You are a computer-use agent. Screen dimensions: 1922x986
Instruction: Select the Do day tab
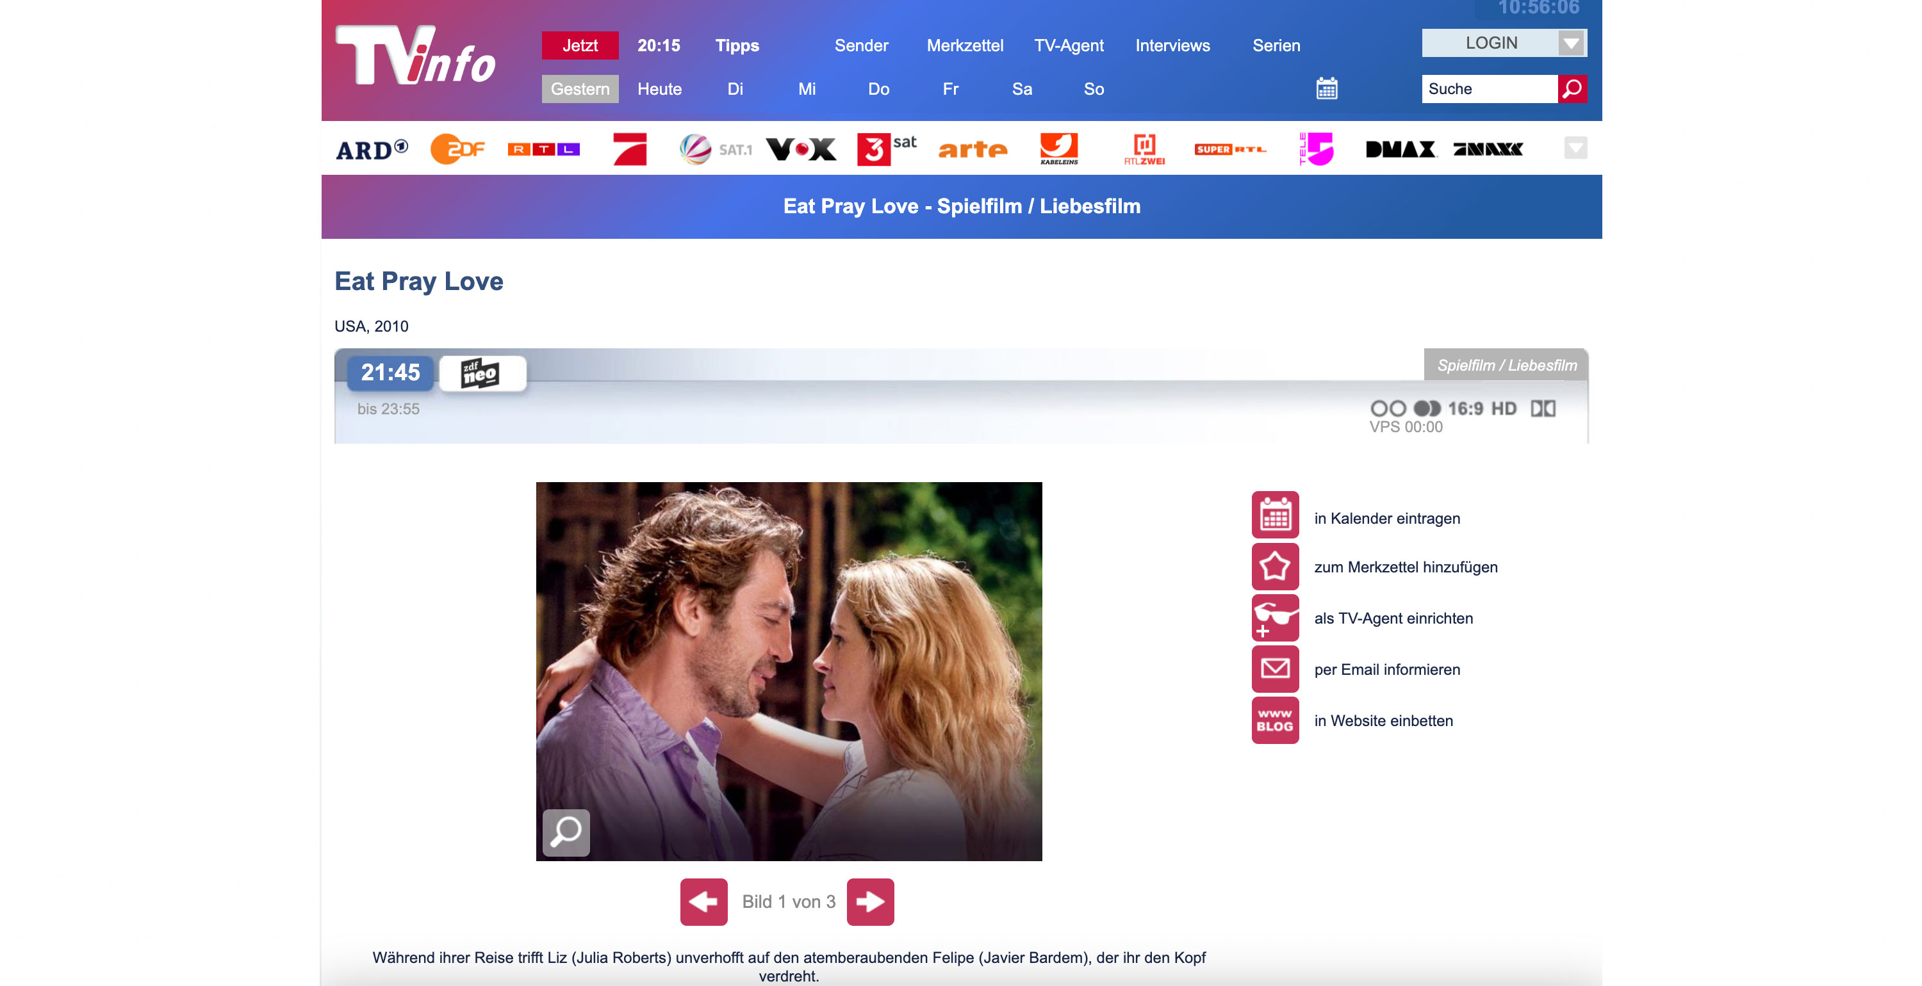click(878, 89)
